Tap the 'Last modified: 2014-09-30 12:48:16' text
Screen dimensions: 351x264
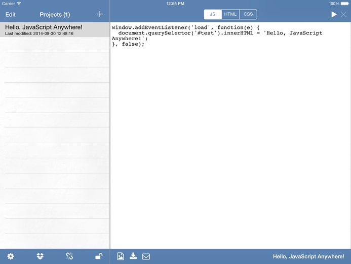(x=39, y=34)
